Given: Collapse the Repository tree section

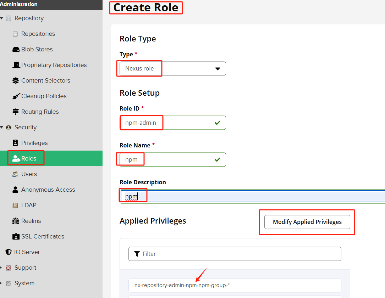Looking at the screenshot, I should click(2, 18).
